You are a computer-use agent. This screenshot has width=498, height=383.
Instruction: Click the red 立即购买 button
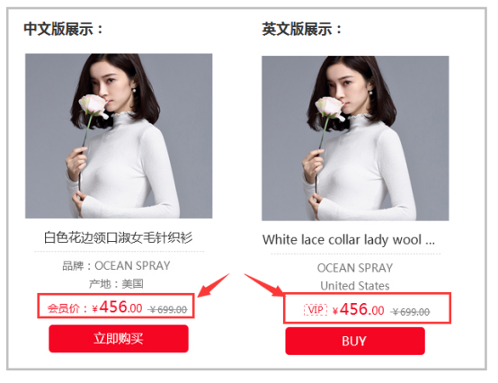click(x=119, y=339)
